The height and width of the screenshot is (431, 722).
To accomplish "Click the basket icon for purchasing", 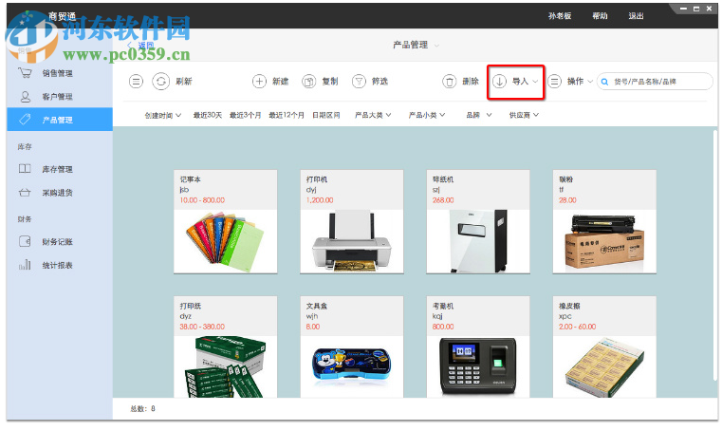I will [25, 192].
